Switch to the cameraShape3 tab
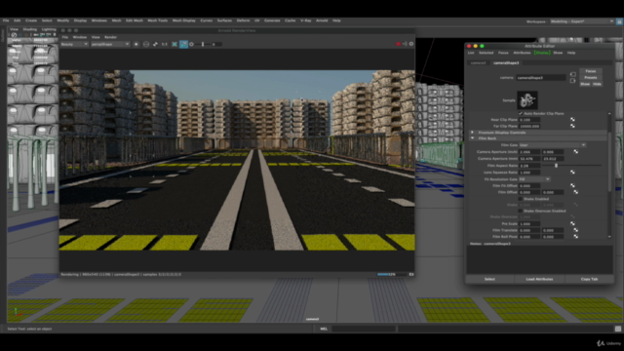 (x=506, y=62)
